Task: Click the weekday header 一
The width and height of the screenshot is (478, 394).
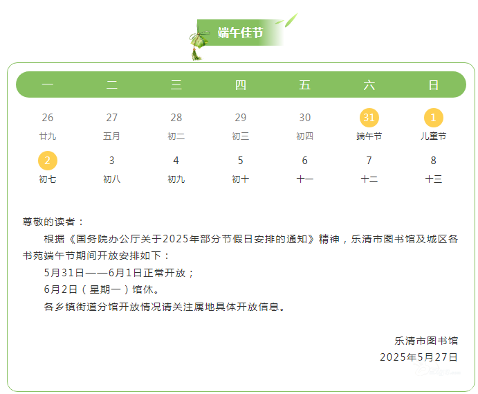Action: pos(48,84)
